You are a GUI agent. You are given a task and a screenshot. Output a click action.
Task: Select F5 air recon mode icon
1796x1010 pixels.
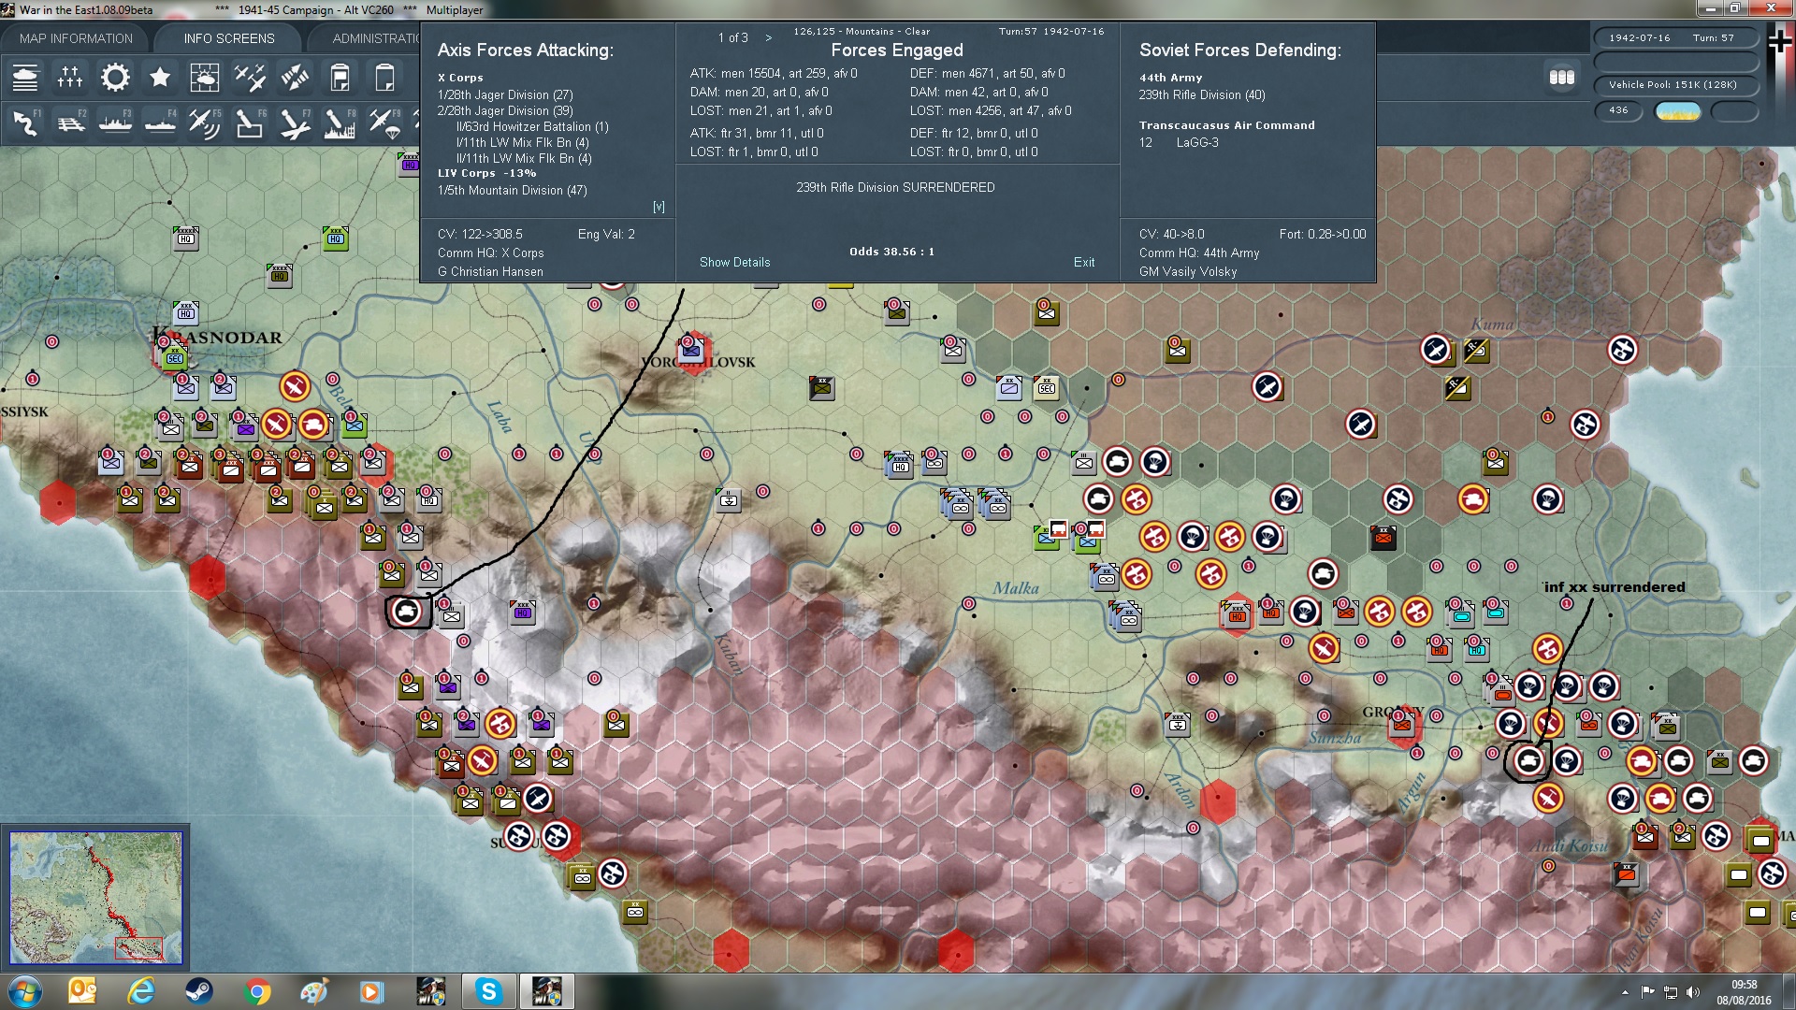(205, 123)
